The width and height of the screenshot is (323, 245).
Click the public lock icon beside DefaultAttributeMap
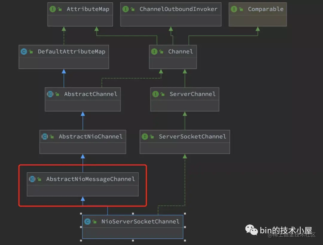[31, 52]
